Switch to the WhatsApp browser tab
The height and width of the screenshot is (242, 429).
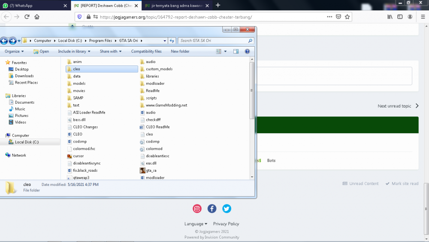click(x=35, y=6)
